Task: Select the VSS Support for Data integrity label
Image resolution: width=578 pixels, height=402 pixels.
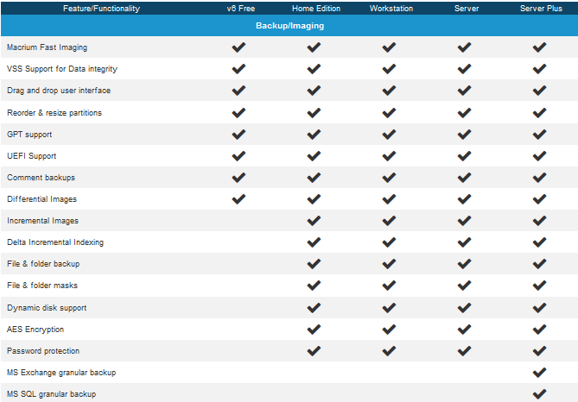Action: coord(62,69)
